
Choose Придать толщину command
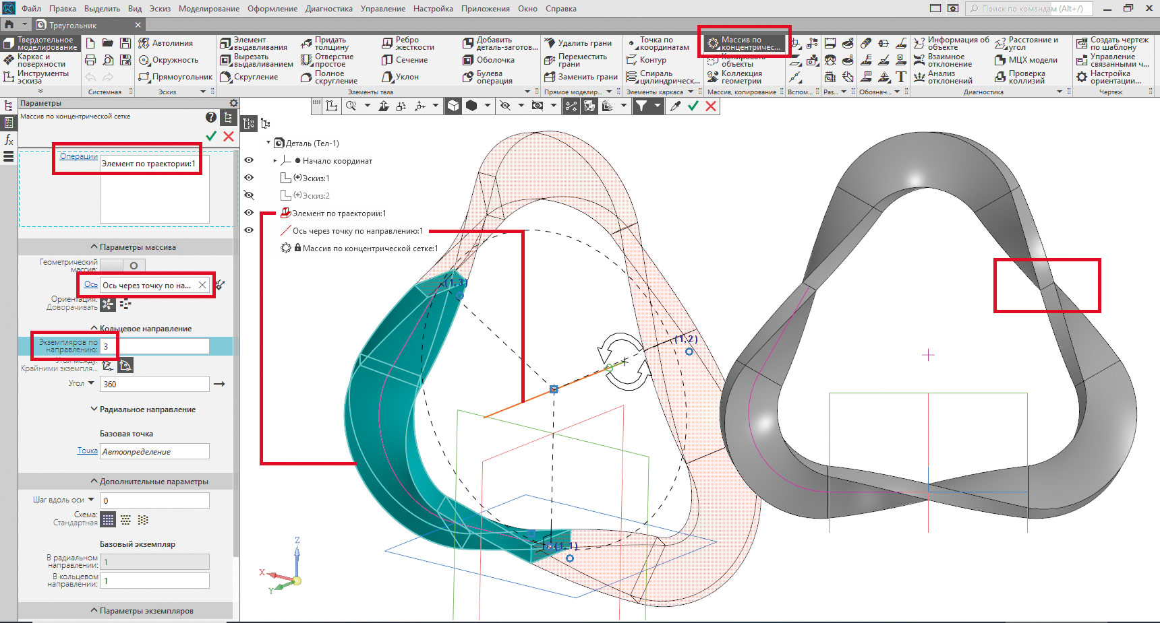[325, 43]
